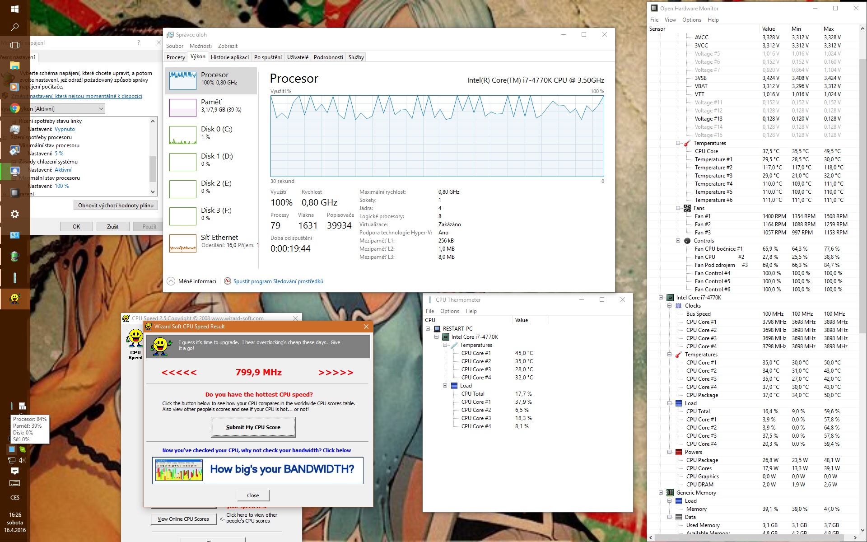Launch File Explorer from the taskbar
The image size is (867, 542).
pos(15,66)
